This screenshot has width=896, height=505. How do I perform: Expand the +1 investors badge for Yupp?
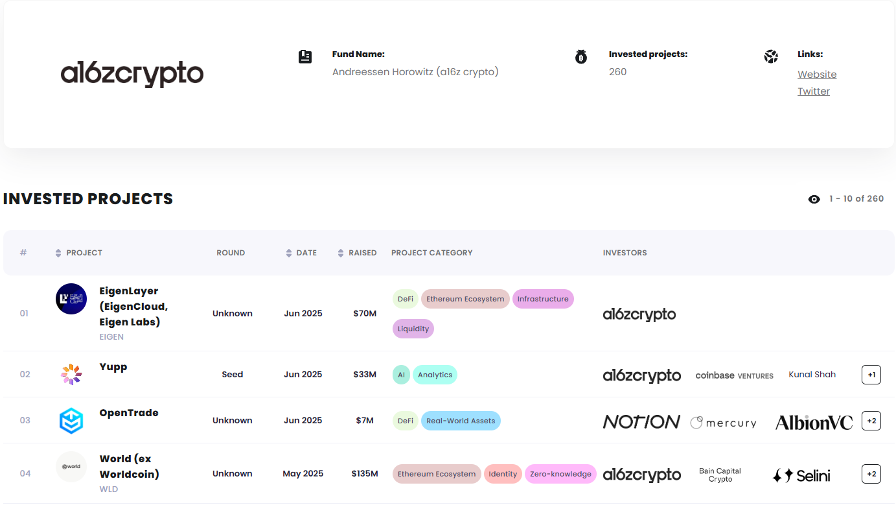point(871,375)
